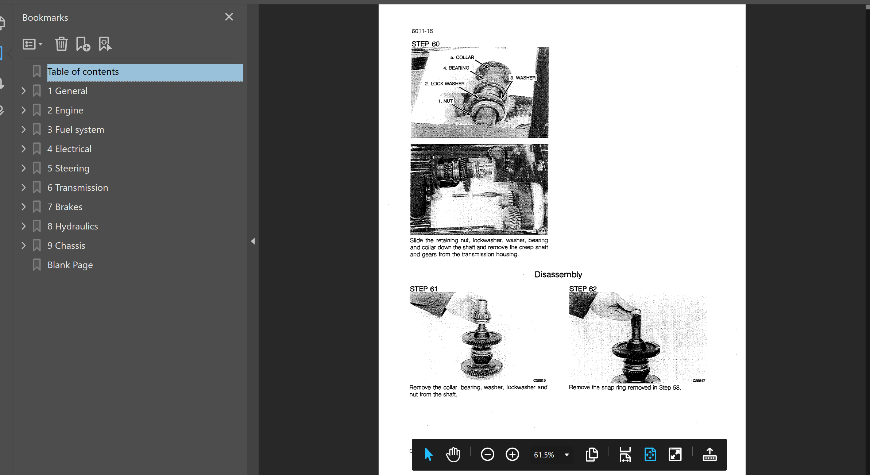The width and height of the screenshot is (870, 475).
Task: Find current bookmark icon
Action: (105, 44)
